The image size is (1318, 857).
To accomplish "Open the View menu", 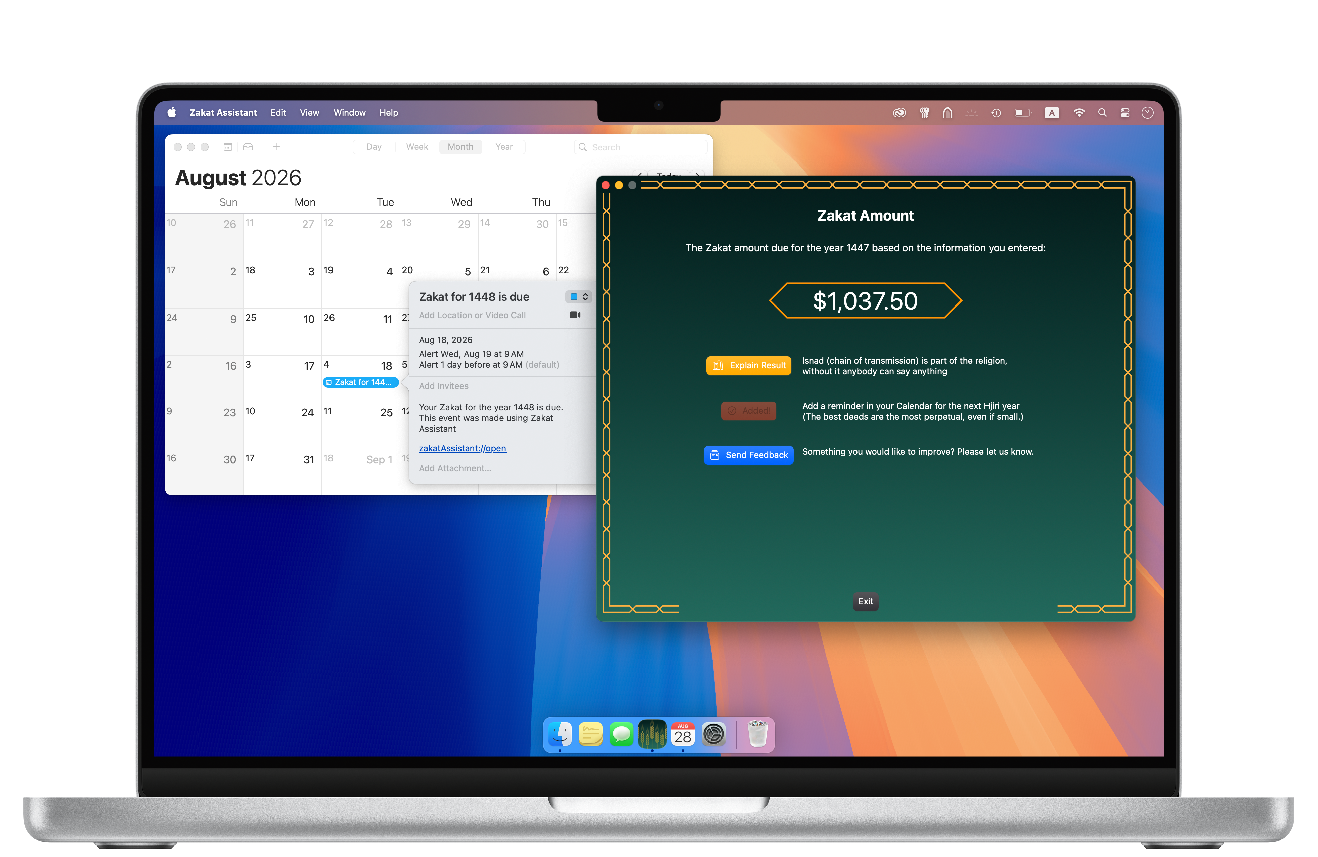I will (309, 112).
